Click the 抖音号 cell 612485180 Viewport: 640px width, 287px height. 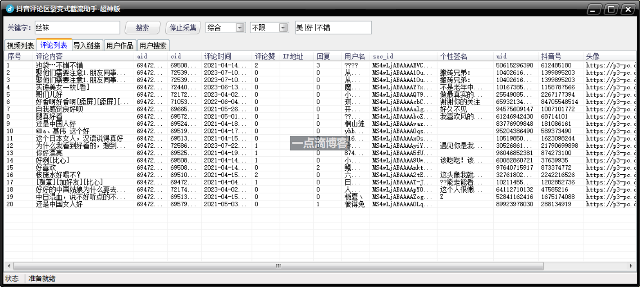[556, 66]
